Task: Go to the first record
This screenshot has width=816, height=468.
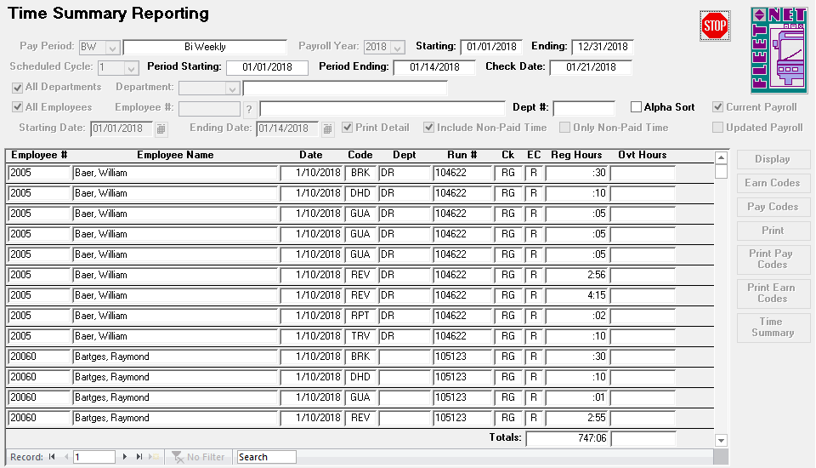Action: 53,457
